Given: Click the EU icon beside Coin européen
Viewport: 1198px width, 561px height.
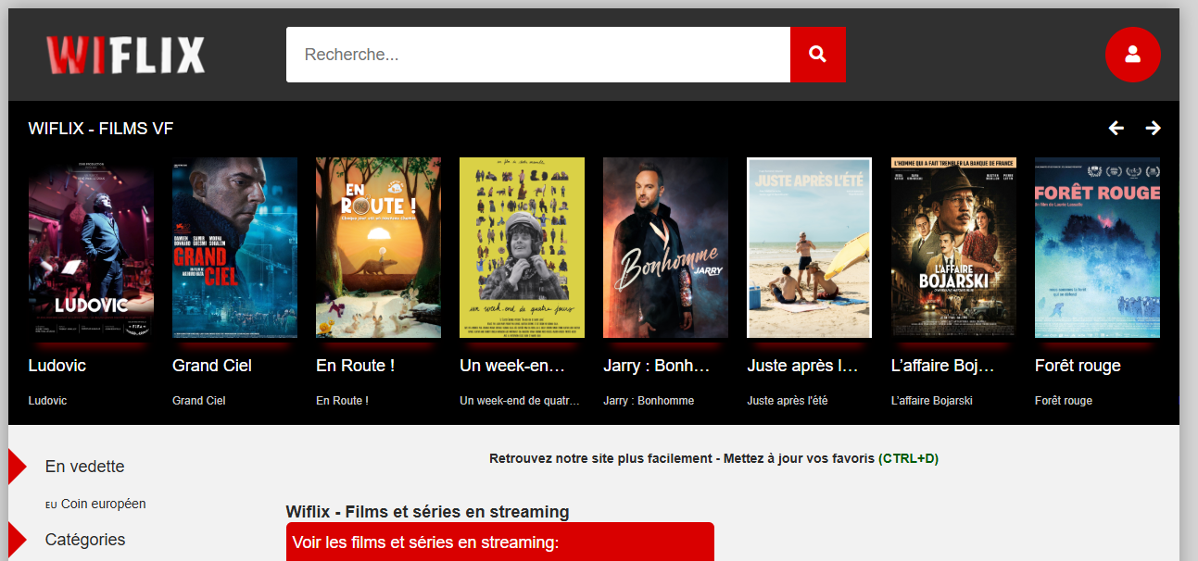Looking at the screenshot, I should tap(50, 504).
